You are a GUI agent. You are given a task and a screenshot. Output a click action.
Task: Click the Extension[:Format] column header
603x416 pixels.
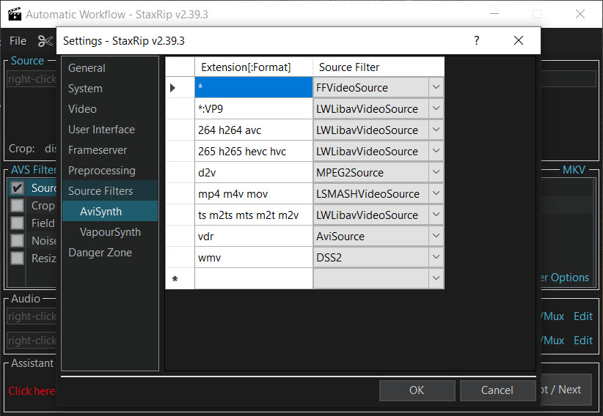click(253, 67)
